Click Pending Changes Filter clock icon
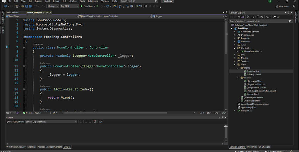 pos(248,17)
